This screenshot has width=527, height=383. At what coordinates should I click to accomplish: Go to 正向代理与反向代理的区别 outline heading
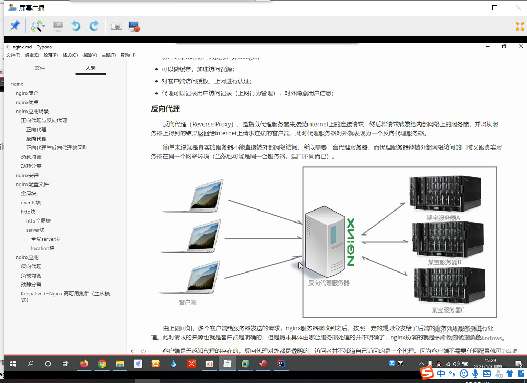(x=57, y=147)
